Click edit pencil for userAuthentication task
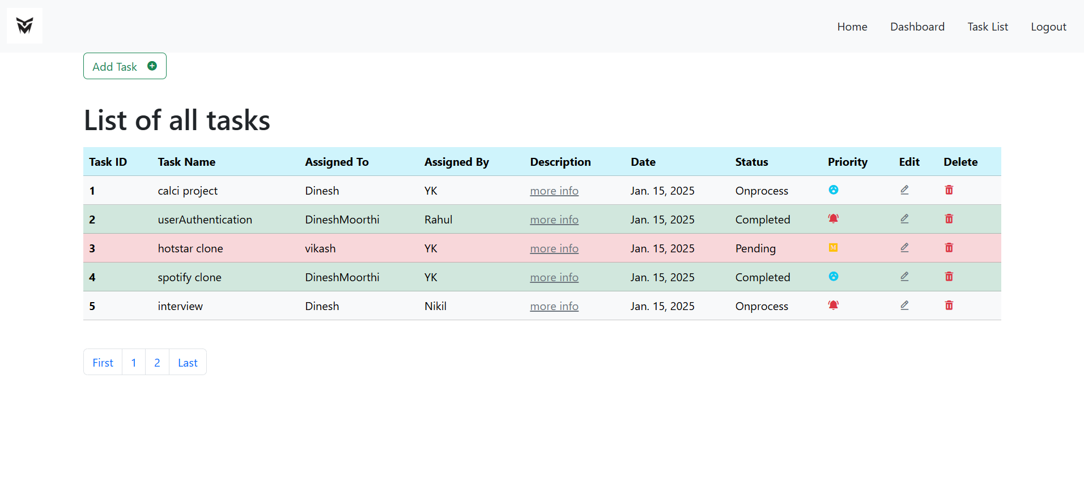Viewport: 1084px width, 486px height. click(904, 219)
